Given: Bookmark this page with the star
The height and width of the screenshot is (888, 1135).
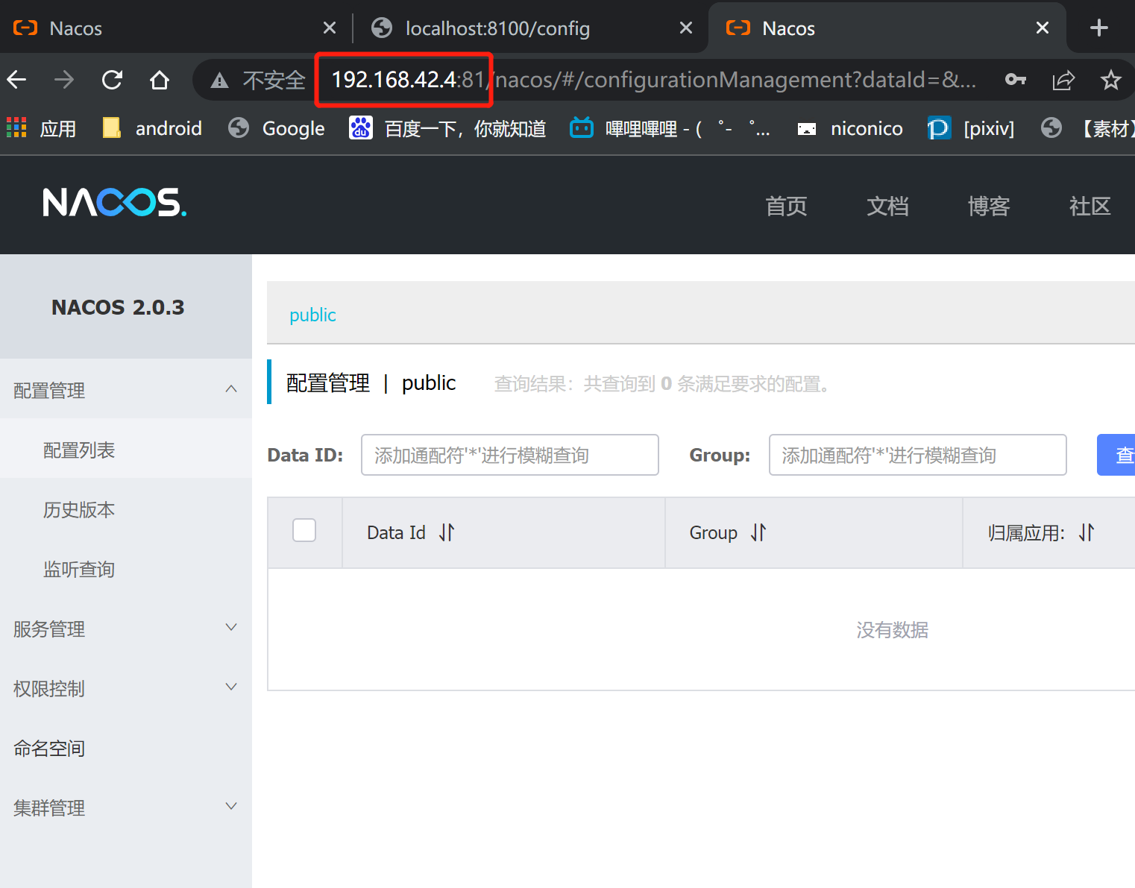Looking at the screenshot, I should 1110,79.
